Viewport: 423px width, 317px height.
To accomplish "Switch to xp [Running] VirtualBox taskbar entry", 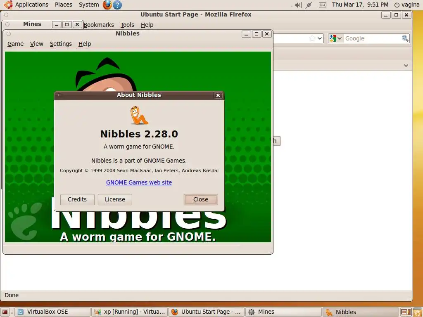I will (129, 312).
